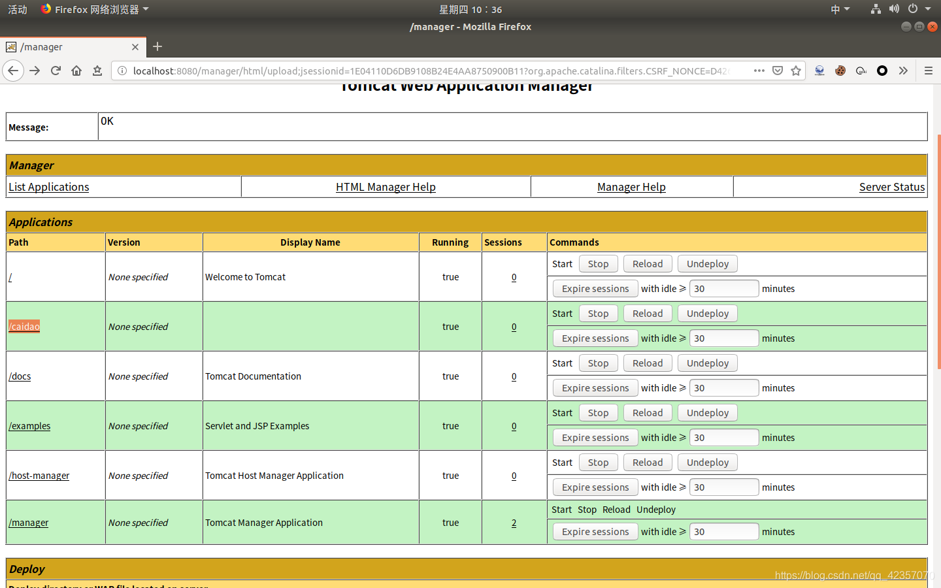
Task: Reload the /examples application
Action: tap(648, 413)
